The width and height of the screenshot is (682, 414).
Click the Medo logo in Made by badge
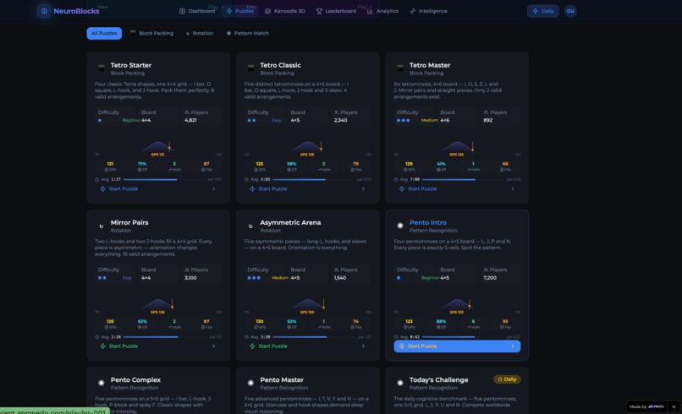coord(656,406)
